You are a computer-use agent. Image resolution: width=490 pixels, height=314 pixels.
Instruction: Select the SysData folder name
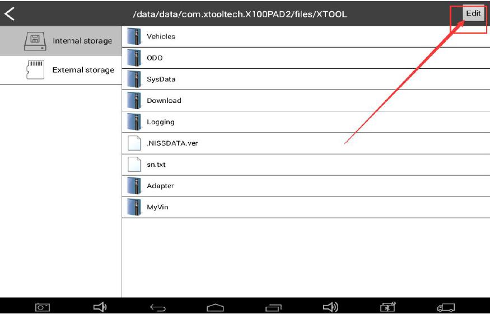click(161, 79)
